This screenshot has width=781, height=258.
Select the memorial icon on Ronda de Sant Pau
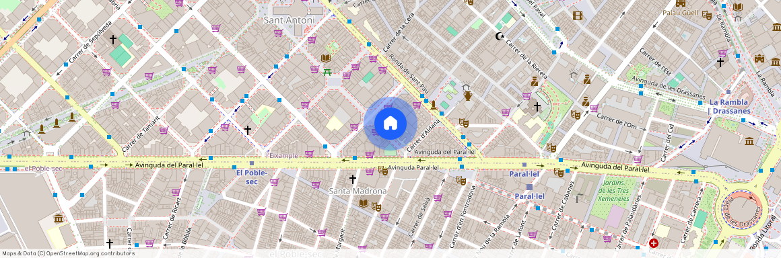(x=434, y=105)
